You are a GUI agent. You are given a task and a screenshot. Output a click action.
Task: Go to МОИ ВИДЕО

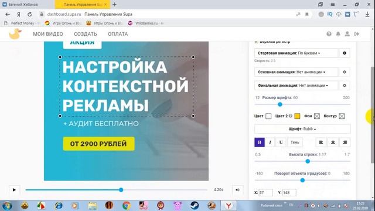tap(48, 34)
